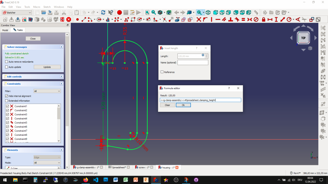Apply the Angle constraint

(298, 19)
